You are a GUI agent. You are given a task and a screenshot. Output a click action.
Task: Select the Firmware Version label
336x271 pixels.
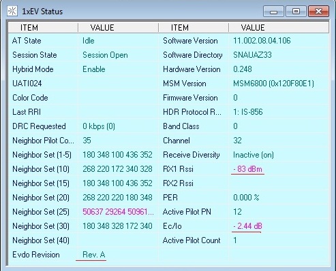tap(190, 98)
